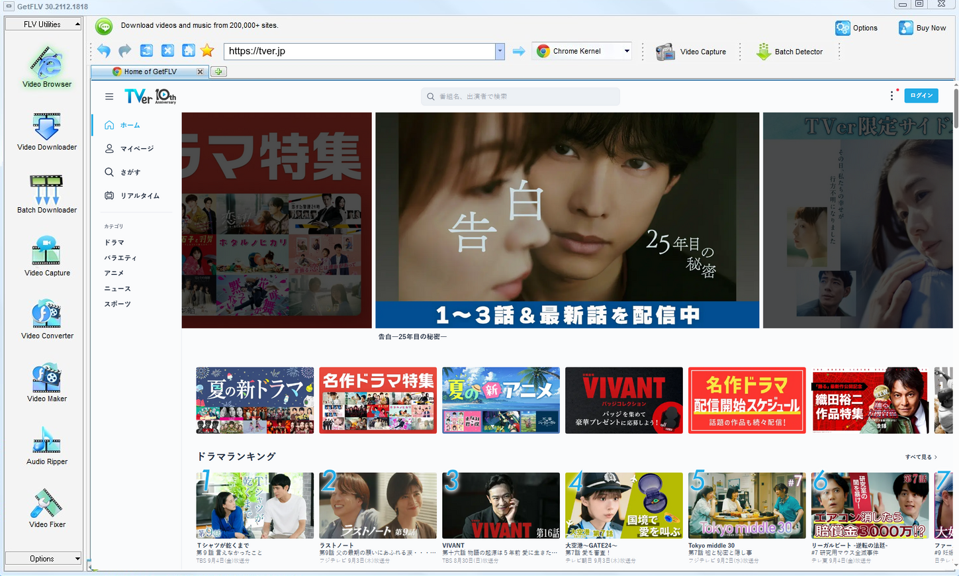Select マイページ in TVer sidebar

click(x=131, y=149)
